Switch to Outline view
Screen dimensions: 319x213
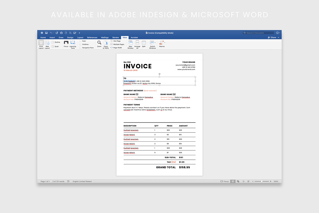56,42
